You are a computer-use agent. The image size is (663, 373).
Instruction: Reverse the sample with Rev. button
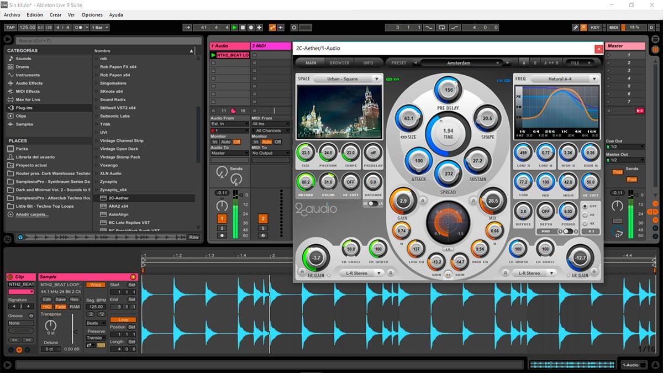coord(75,299)
